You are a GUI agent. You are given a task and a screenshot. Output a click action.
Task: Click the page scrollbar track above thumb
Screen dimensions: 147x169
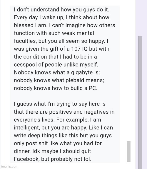pyautogui.click(x=140, y=18)
